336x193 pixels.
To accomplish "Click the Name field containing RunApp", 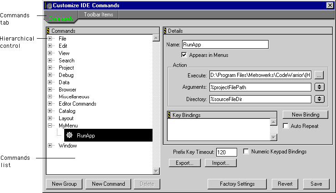I will [225, 45].
